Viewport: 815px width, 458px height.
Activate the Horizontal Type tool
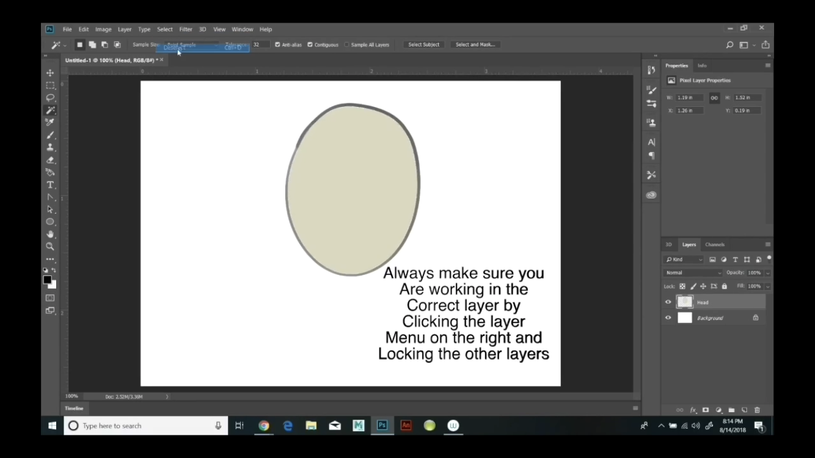pyautogui.click(x=51, y=184)
